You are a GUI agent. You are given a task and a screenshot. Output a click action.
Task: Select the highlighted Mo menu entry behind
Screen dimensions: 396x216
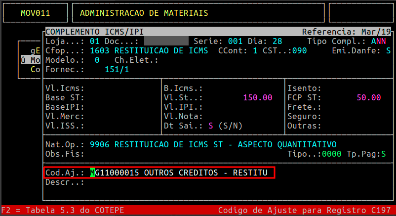[30, 60]
